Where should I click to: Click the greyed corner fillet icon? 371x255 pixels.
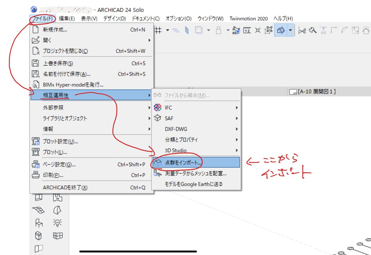[334, 30]
